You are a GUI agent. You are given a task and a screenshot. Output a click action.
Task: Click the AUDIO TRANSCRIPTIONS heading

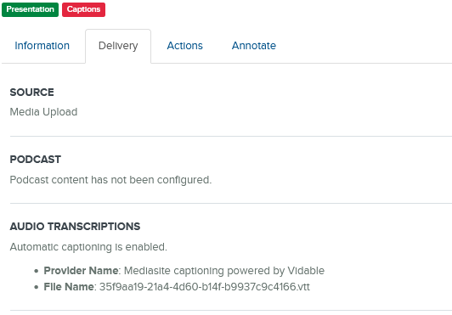point(75,227)
